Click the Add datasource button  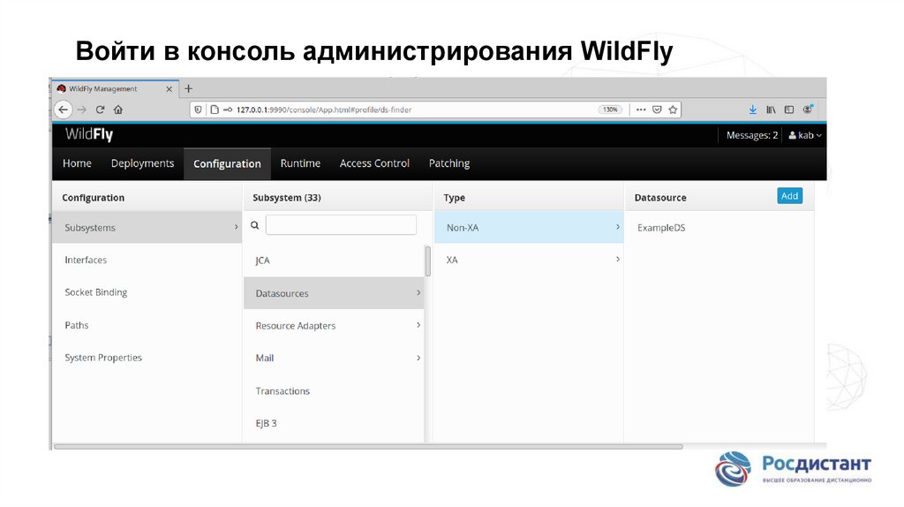click(x=789, y=196)
